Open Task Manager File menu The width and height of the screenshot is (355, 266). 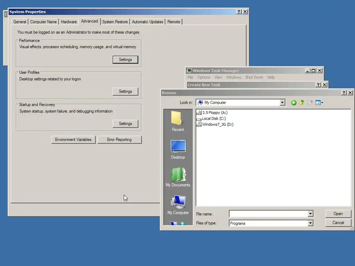pyautogui.click(x=190, y=77)
